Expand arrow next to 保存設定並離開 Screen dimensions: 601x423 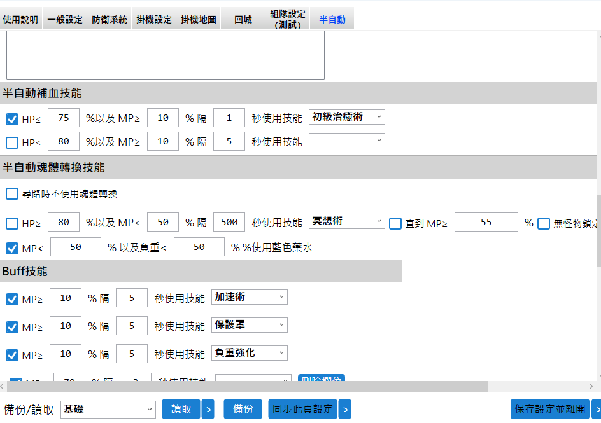click(597, 409)
